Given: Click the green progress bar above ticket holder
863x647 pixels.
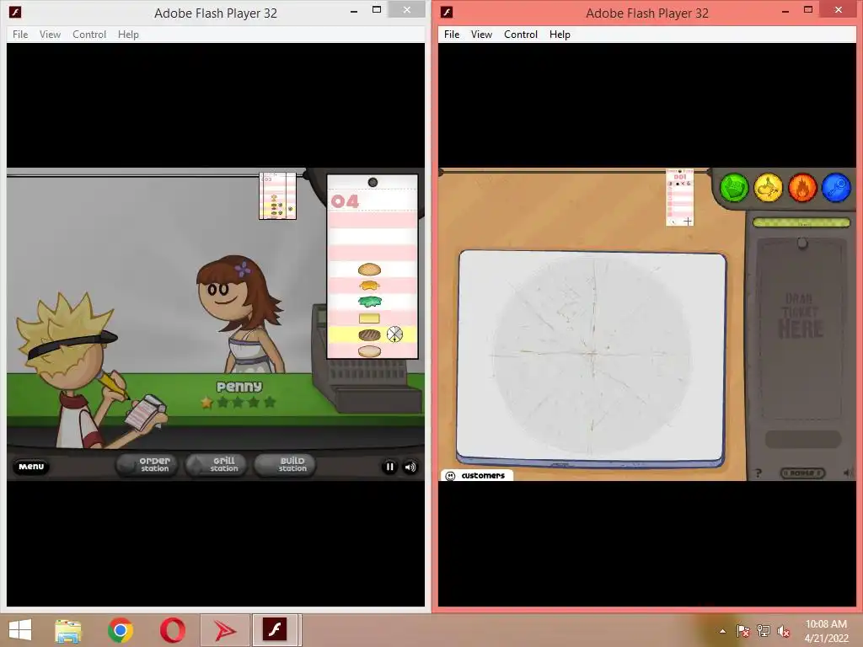Looking at the screenshot, I should [801, 222].
